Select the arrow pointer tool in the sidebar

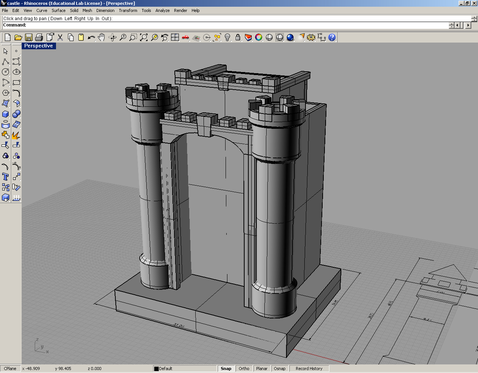click(x=6, y=51)
